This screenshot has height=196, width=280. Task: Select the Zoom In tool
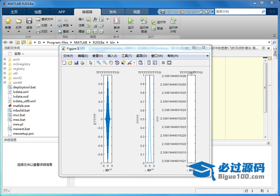click(x=99, y=63)
